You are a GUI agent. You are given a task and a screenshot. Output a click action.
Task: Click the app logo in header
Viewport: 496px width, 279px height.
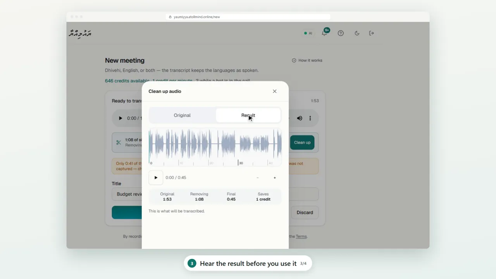80,33
